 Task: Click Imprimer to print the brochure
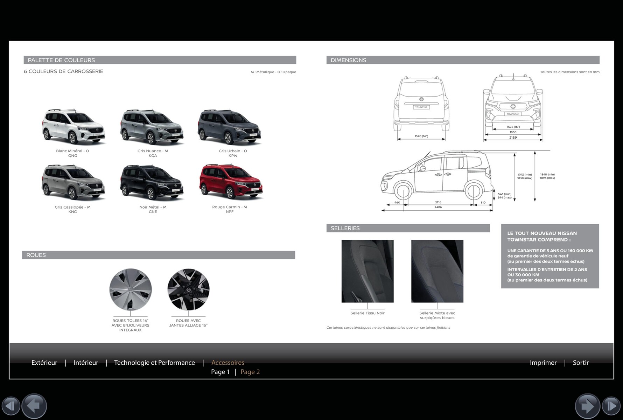(543, 363)
